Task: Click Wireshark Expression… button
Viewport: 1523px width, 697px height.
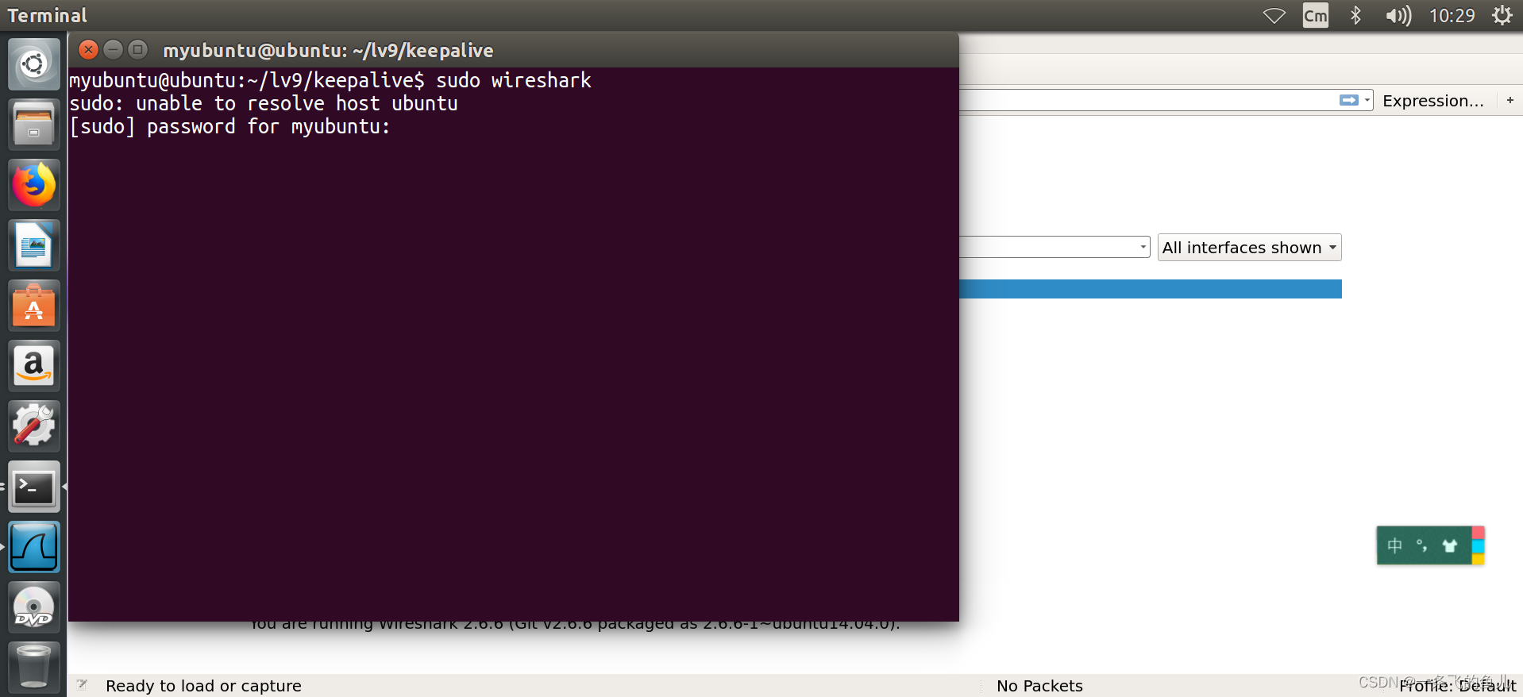Action: click(x=1432, y=101)
